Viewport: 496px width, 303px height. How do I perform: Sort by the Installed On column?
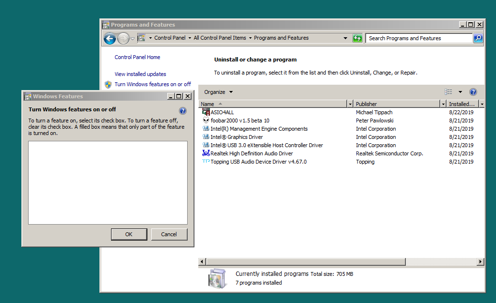pos(462,104)
